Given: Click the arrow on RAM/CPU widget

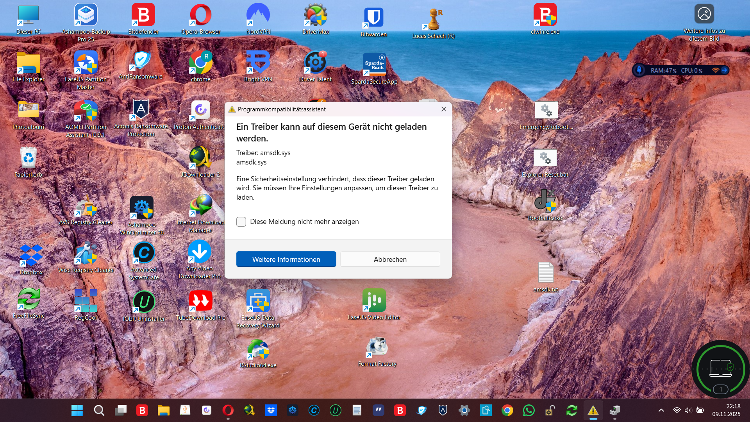Looking at the screenshot, I should point(724,70).
